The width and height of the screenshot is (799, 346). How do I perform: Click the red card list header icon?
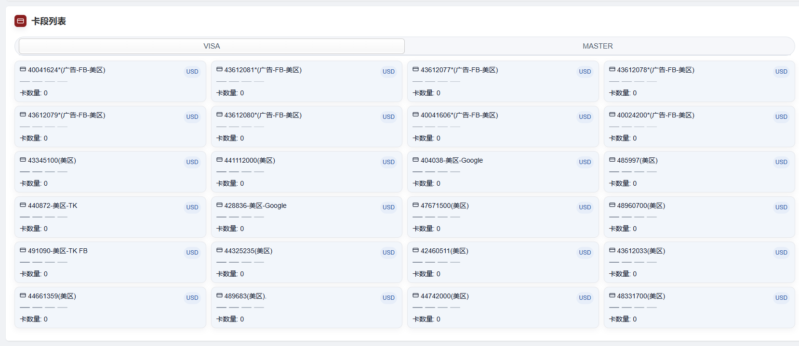coord(20,21)
